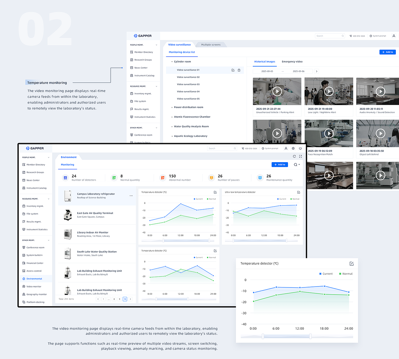
Task: Click the Maintenance quantity stat icon
Action: point(260,178)
